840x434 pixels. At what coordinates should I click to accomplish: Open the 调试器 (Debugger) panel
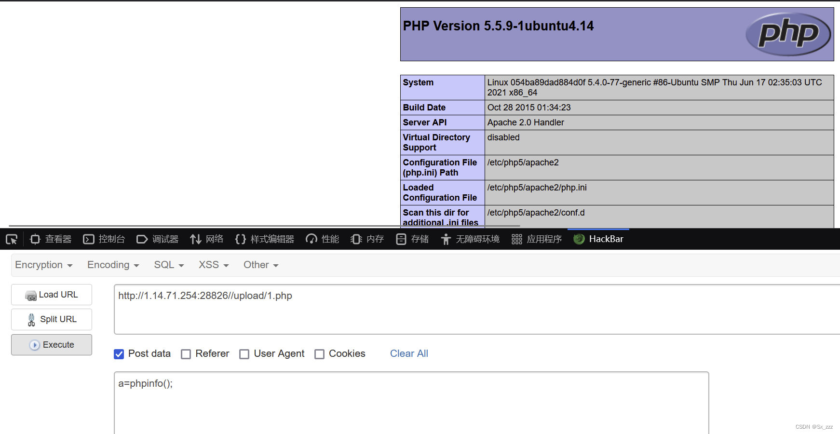point(157,239)
